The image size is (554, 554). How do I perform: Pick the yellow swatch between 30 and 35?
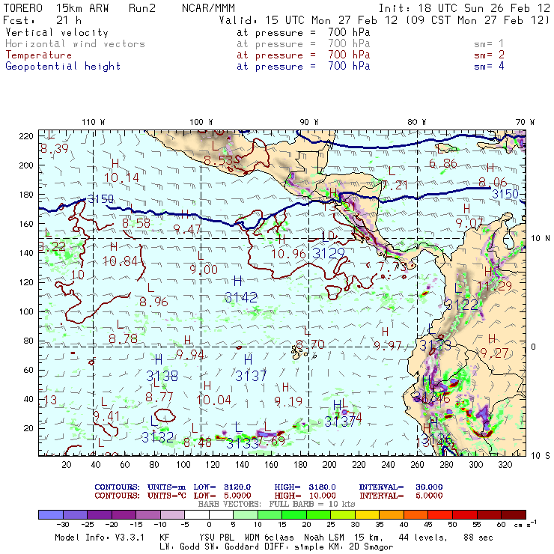pyautogui.click(x=368, y=515)
